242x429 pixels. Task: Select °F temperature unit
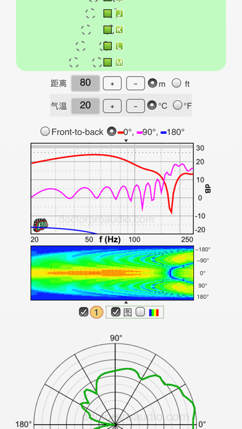pyautogui.click(x=178, y=105)
